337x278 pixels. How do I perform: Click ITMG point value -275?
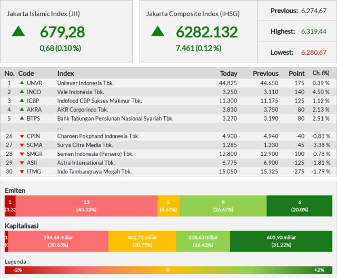click(x=298, y=172)
